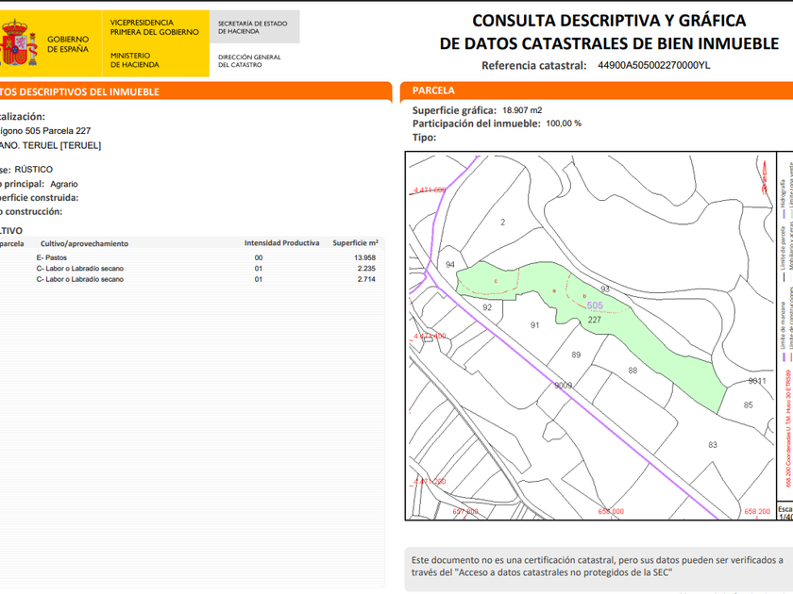The height and width of the screenshot is (594, 793).
Task: Click the 658.000 coordinate label on the map
Action: tap(611, 512)
